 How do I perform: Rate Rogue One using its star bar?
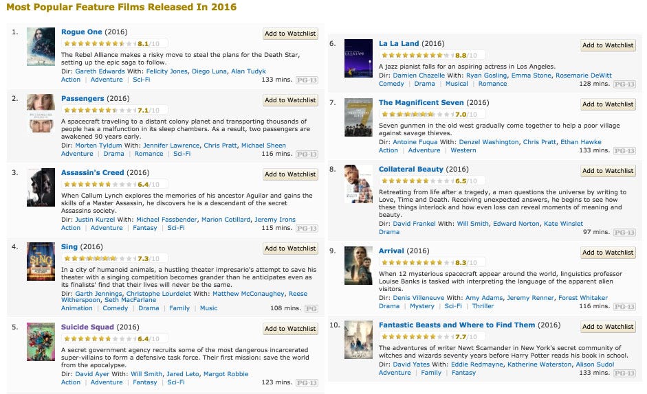[100, 43]
